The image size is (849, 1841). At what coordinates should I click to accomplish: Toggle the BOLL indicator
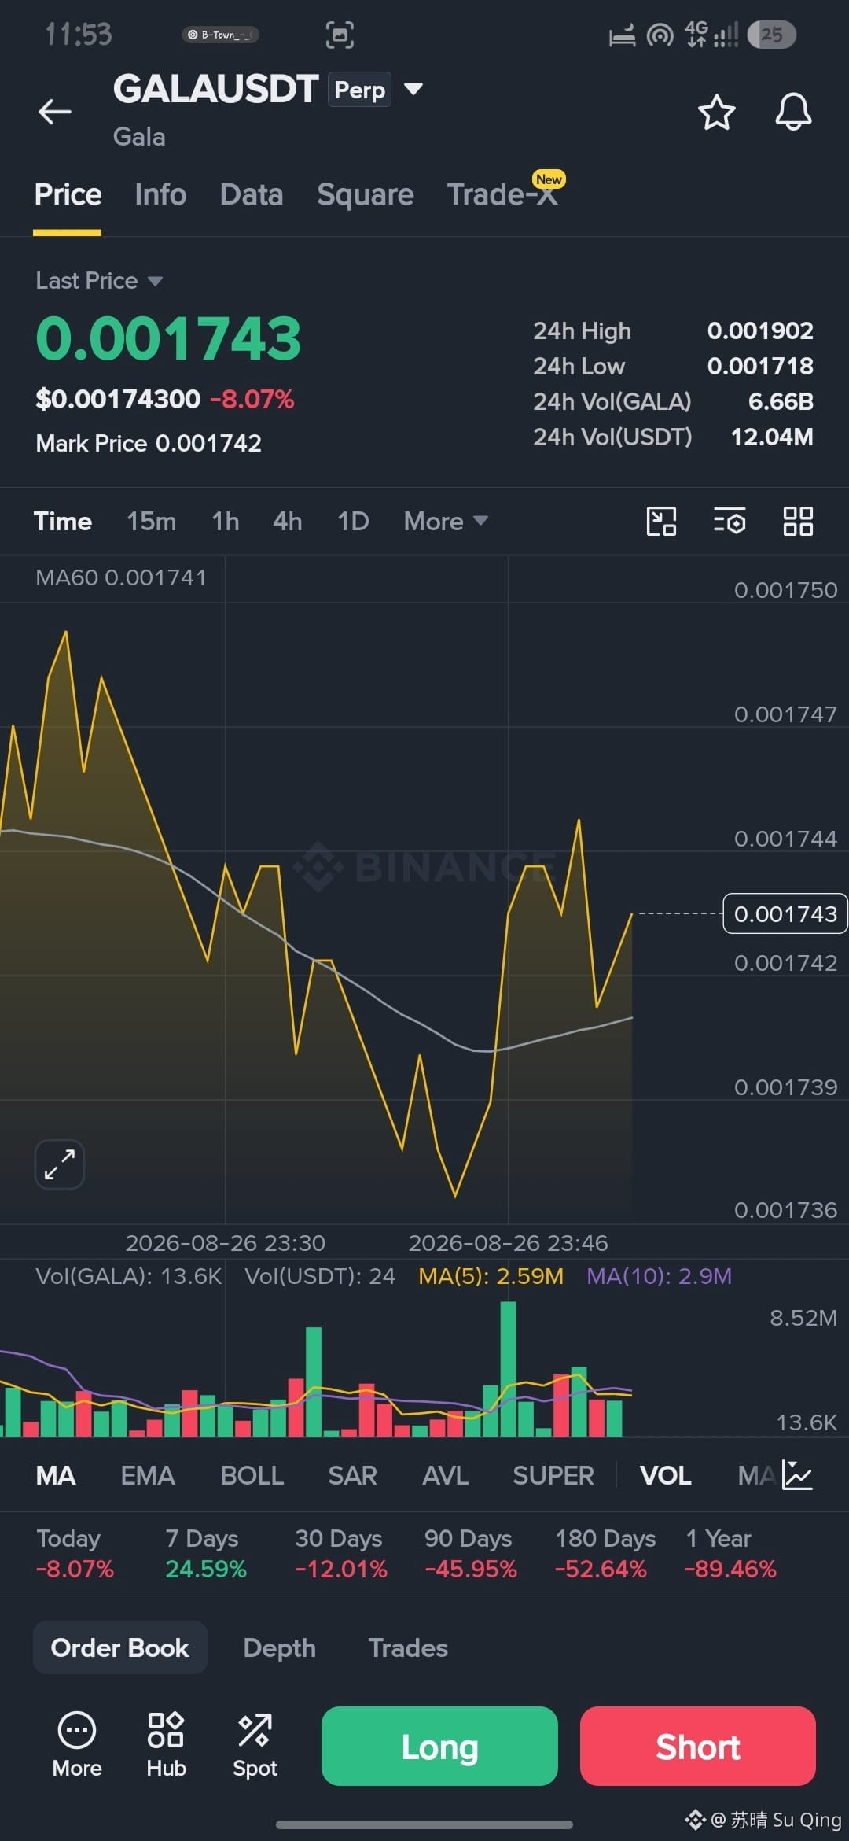pyautogui.click(x=252, y=1475)
